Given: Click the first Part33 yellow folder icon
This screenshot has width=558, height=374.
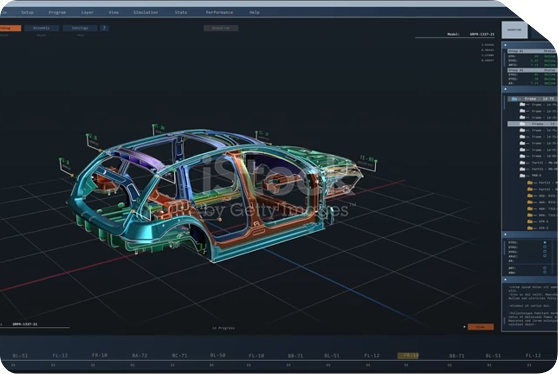Looking at the screenshot, I should click(530, 183).
